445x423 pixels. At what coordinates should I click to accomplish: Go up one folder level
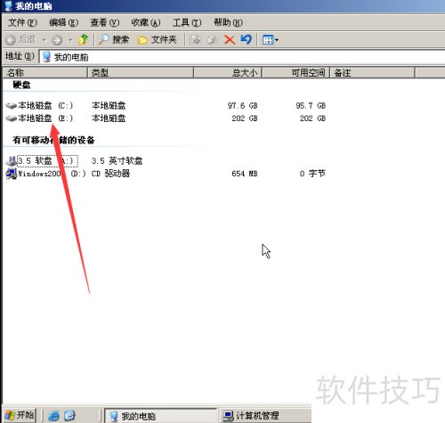[x=84, y=39]
